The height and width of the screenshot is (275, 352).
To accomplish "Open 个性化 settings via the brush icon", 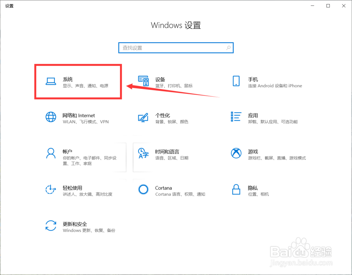I will (143, 117).
